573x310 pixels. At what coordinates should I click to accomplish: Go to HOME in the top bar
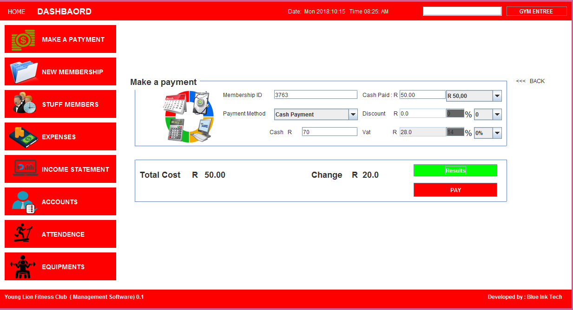(x=17, y=12)
